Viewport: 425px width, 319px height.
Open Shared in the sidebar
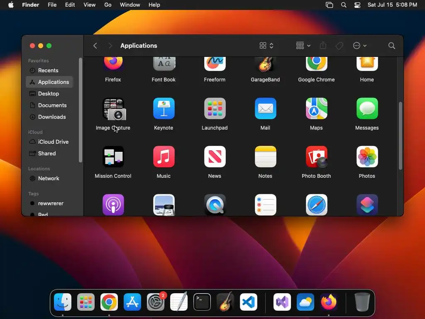point(50,154)
